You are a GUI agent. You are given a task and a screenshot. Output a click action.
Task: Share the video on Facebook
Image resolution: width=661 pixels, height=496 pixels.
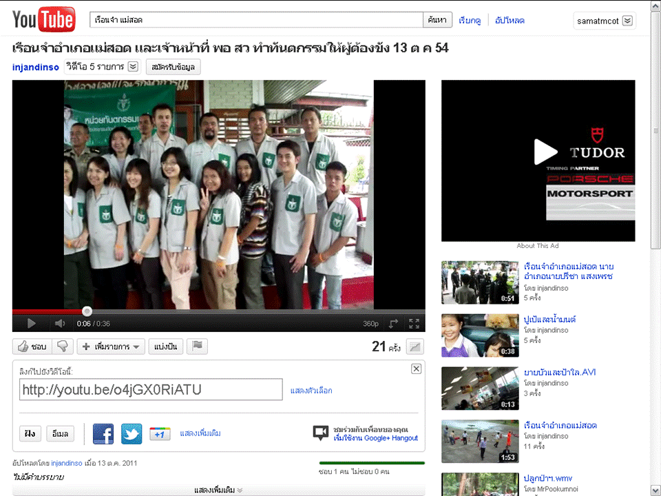[x=103, y=433]
